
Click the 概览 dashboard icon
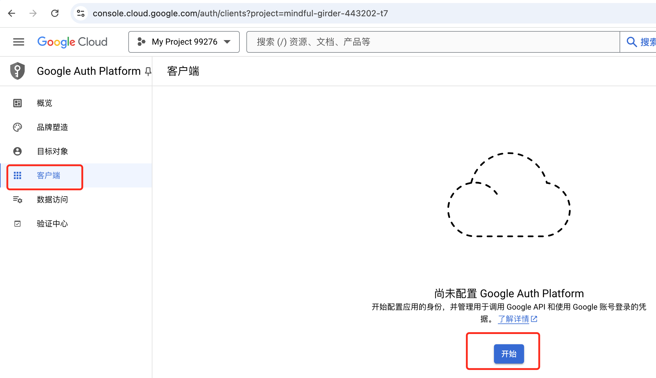[x=17, y=103]
